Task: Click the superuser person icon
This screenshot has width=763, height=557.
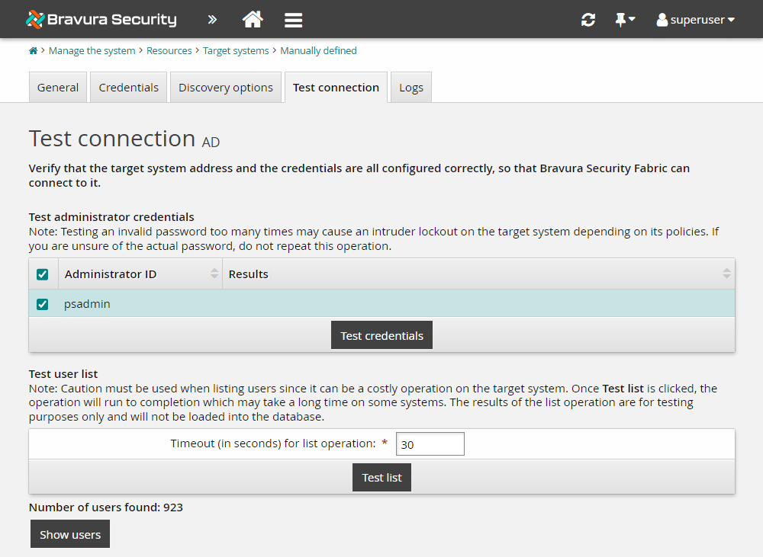Action: click(x=661, y=19)
